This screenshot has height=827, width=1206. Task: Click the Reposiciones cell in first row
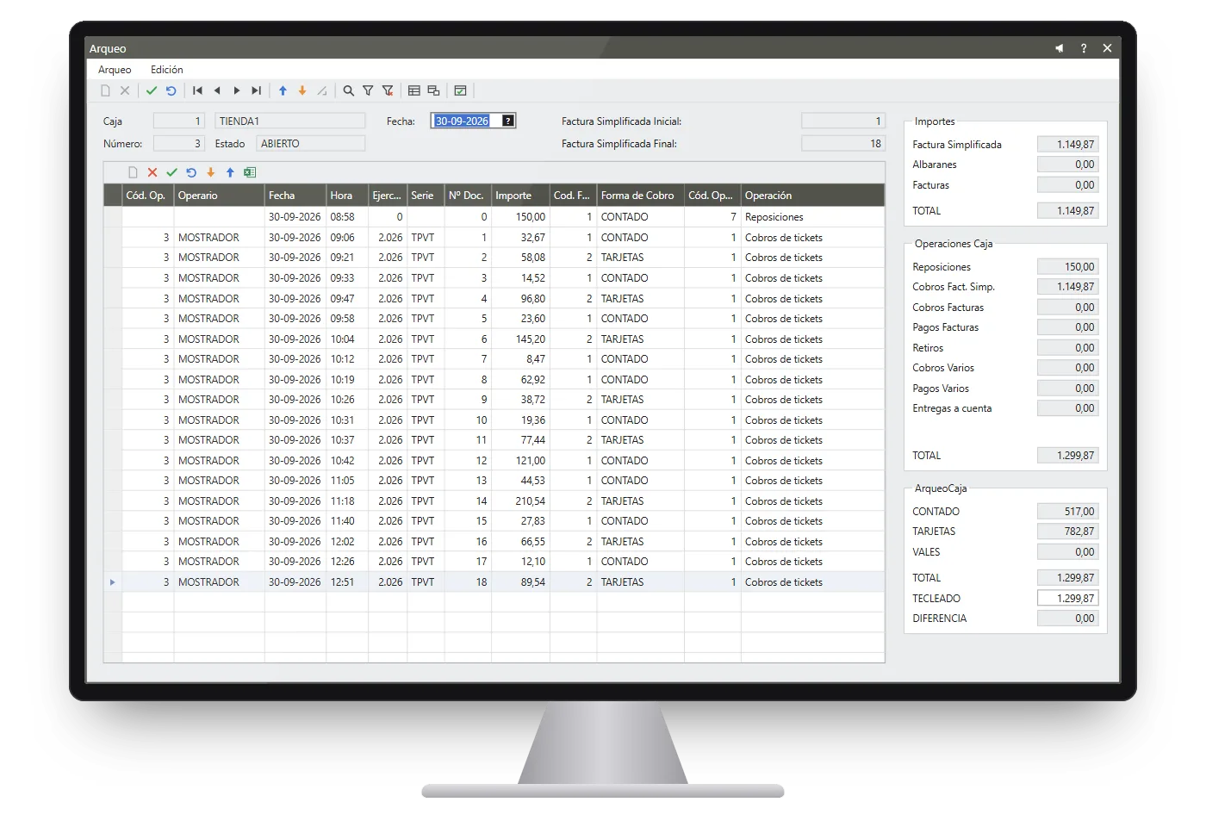(x=812, y=217)
